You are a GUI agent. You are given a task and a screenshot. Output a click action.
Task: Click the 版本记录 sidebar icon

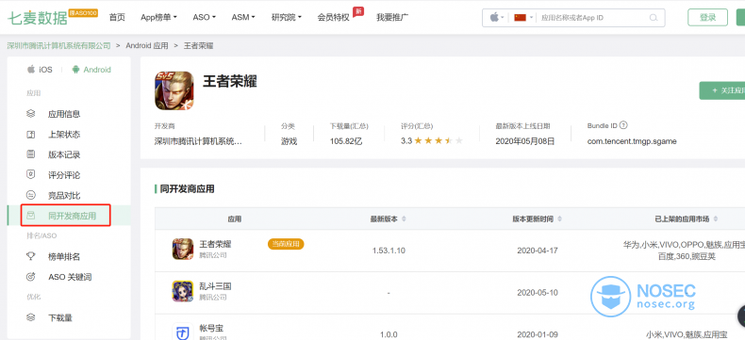pos(31,154)
